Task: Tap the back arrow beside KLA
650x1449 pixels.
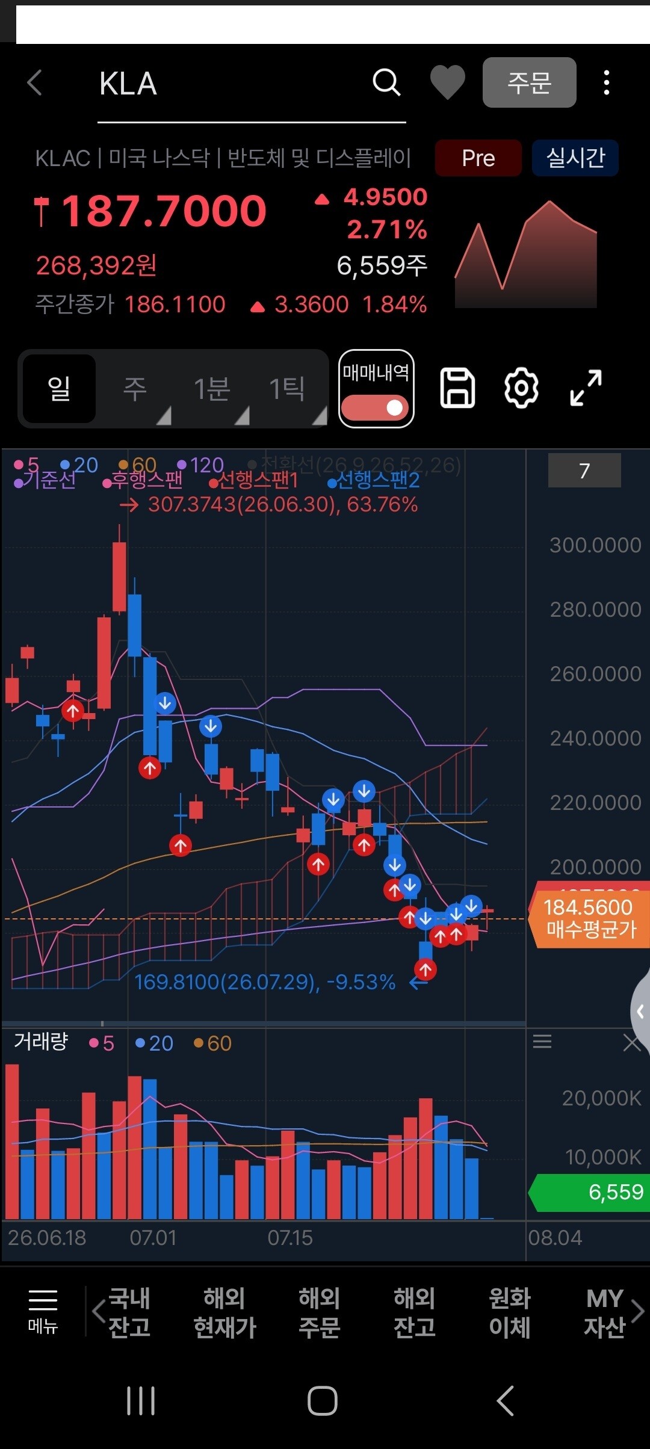Action: point(35,82)
